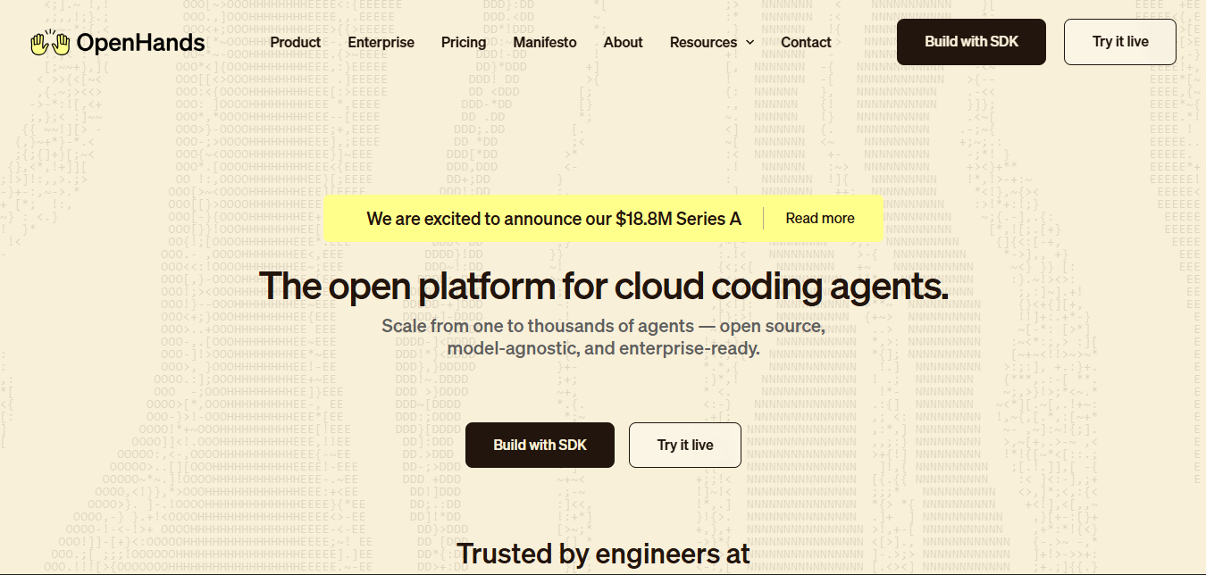This screenshot has width=1206, height=575.
Task: Open the About page
Action: coord(623,42)
